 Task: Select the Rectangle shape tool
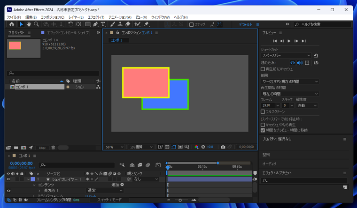[x=87, y=24]
